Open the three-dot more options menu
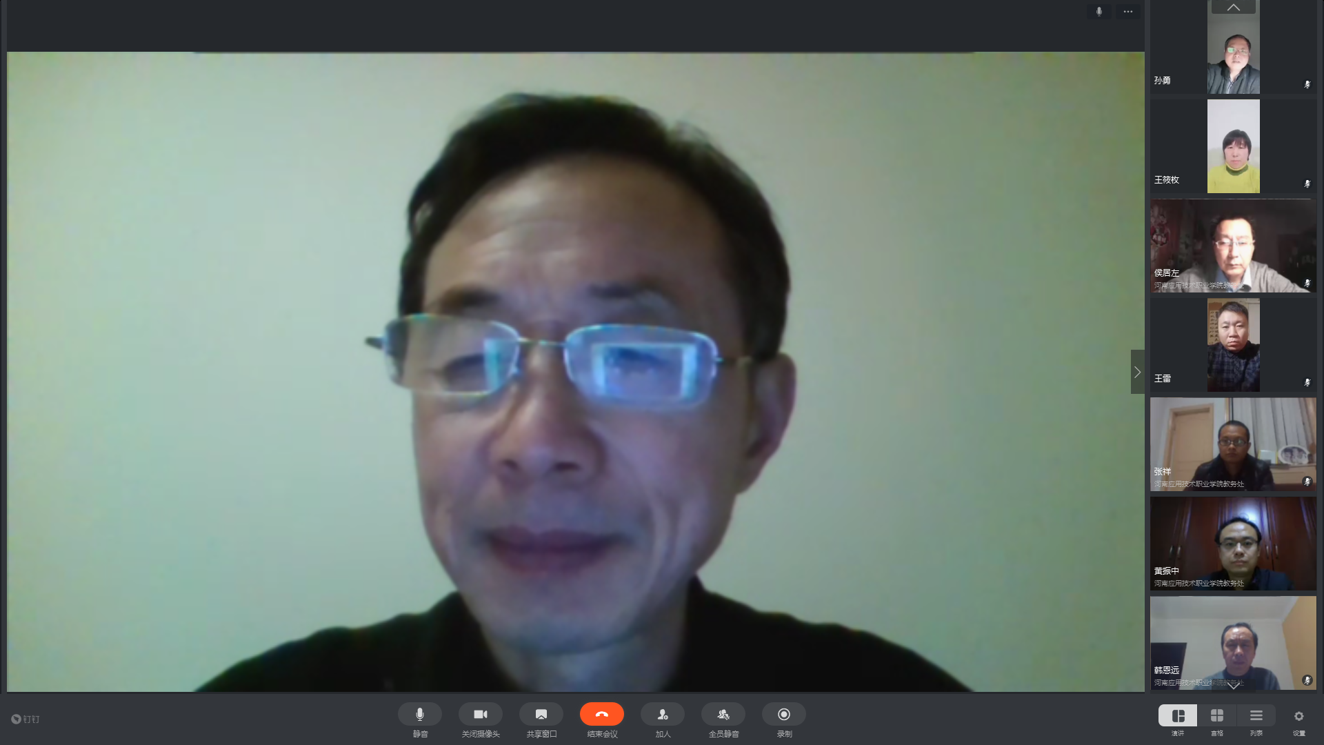 pos(1128,12)
